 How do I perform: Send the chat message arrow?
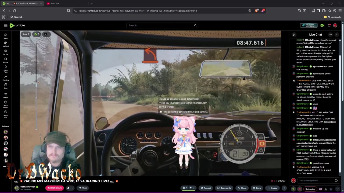coord(337,189)
